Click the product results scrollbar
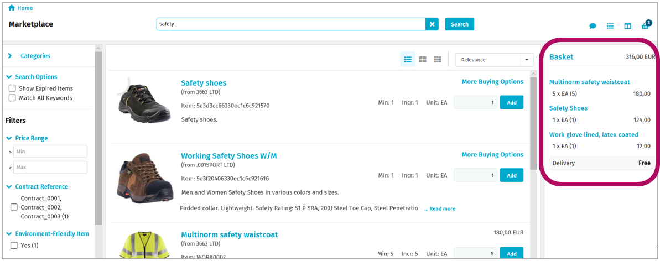Viewport: 660px width, 261px height. click(x=534, y=124)
